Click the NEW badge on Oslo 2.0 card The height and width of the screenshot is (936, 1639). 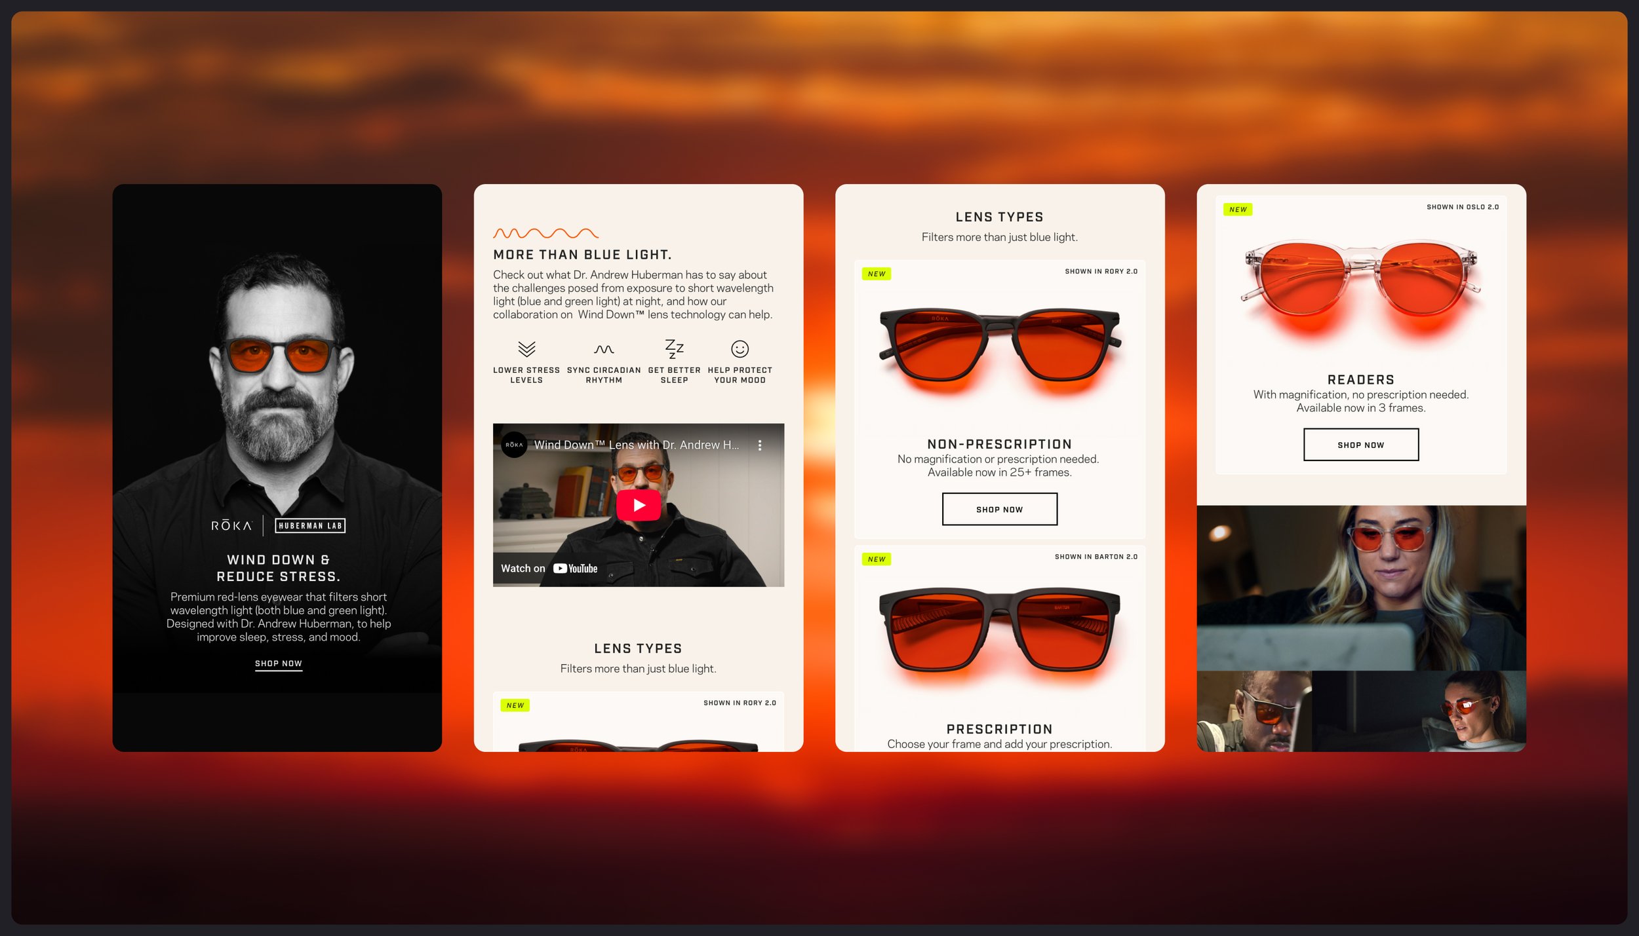point(1238,210)
